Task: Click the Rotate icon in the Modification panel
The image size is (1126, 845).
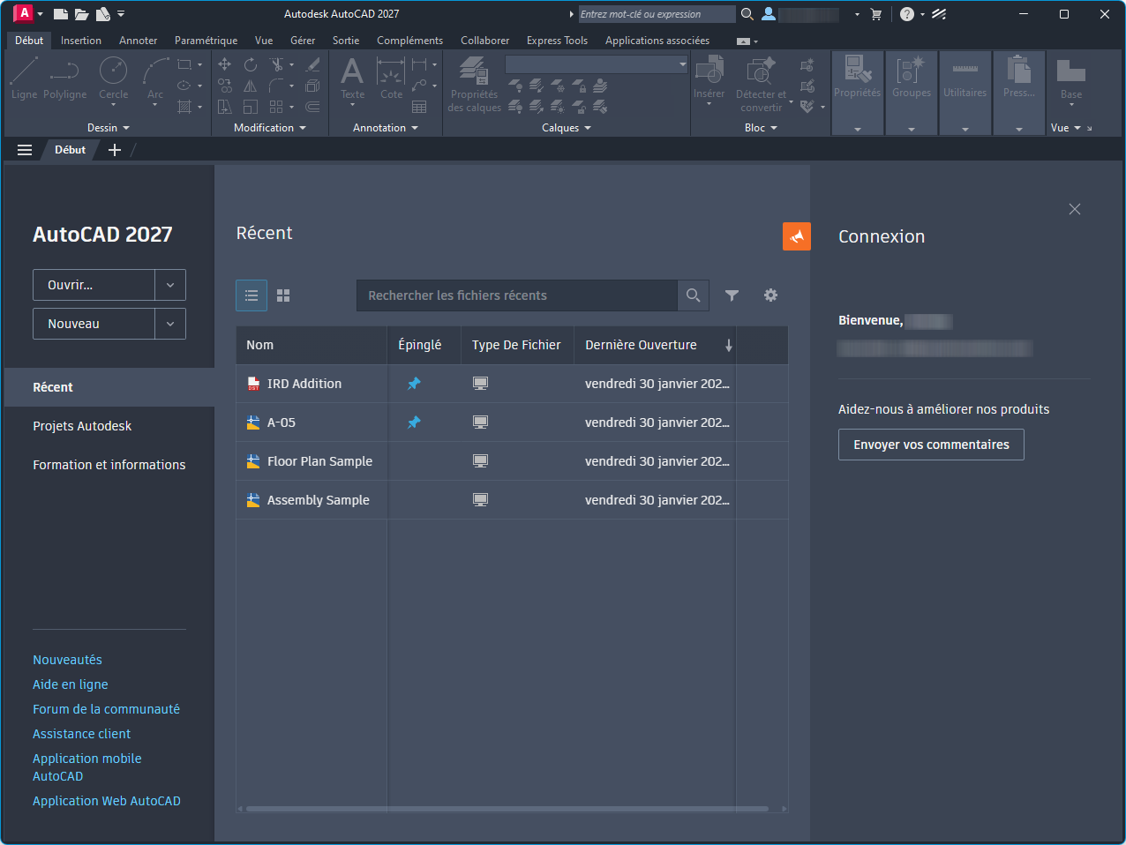Action: point(251,64)
